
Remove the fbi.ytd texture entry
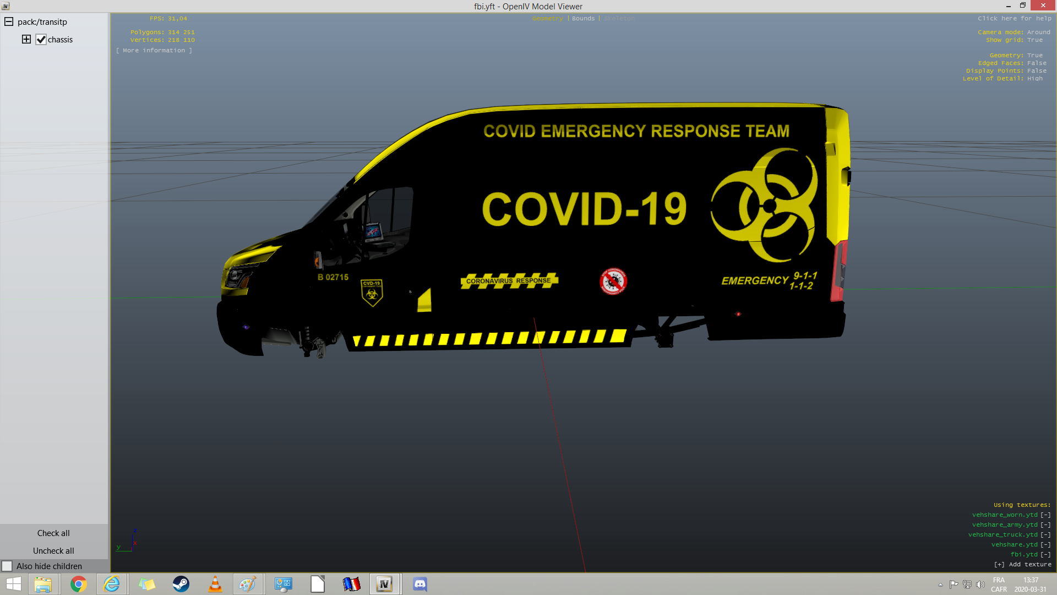[1045, 555]
